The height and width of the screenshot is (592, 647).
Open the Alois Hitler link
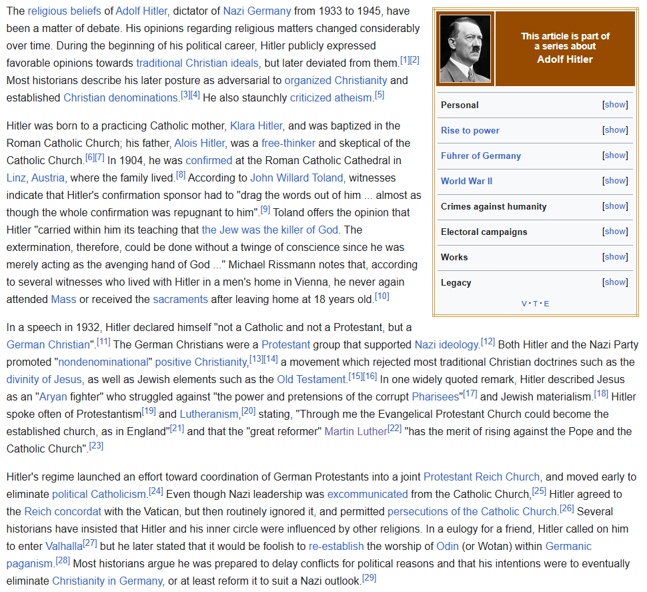(199, 143)
